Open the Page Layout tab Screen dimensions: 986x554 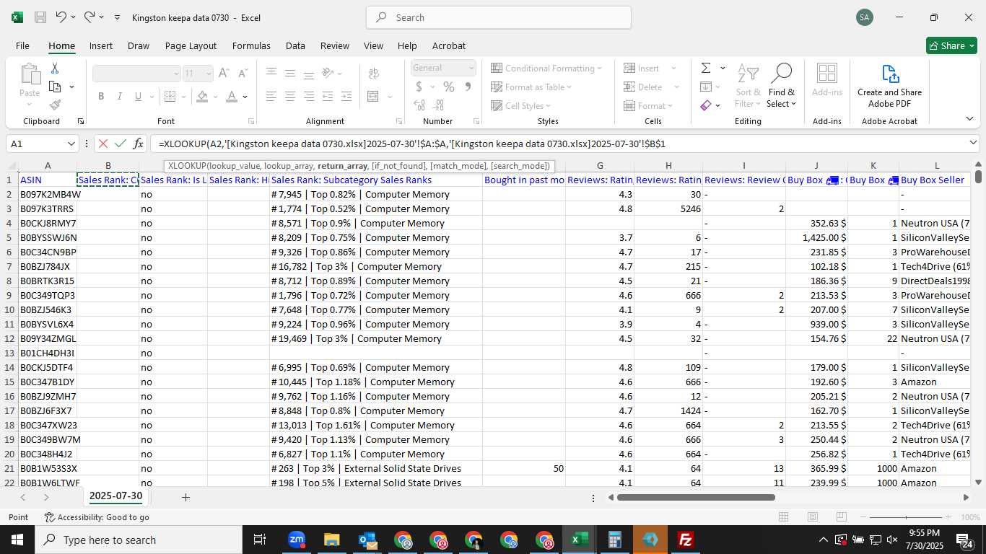(x=191, y=45)
